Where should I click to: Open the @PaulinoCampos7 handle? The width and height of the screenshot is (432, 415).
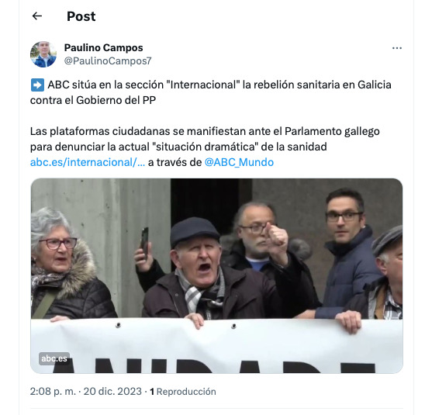click(x=108, y=61)
